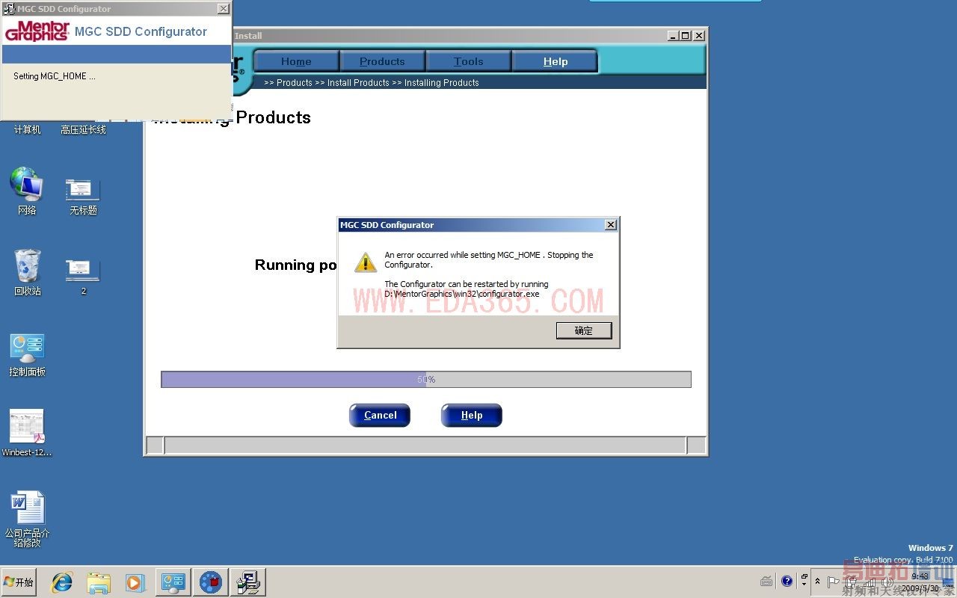Image resolution: width=957 pixels, height=598 pixels.
Task: Click the installation progress bar
Action: (x=426, y=380)
